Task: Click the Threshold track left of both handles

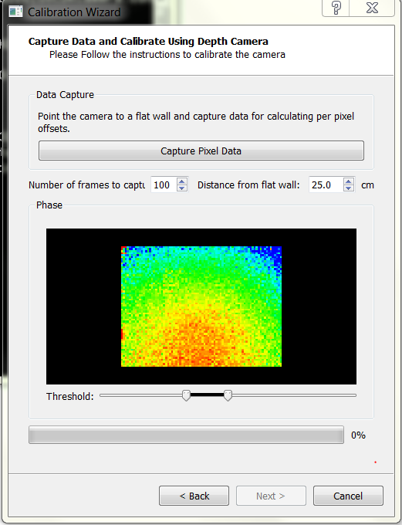Action: (x=141, y=395)
